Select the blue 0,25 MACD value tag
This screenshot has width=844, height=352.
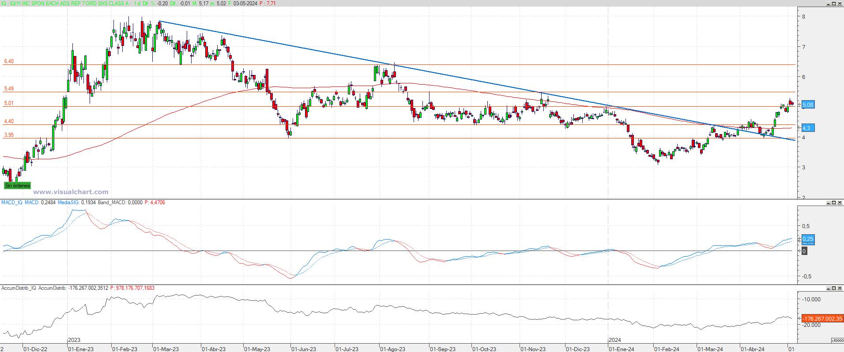pos(807,239)
